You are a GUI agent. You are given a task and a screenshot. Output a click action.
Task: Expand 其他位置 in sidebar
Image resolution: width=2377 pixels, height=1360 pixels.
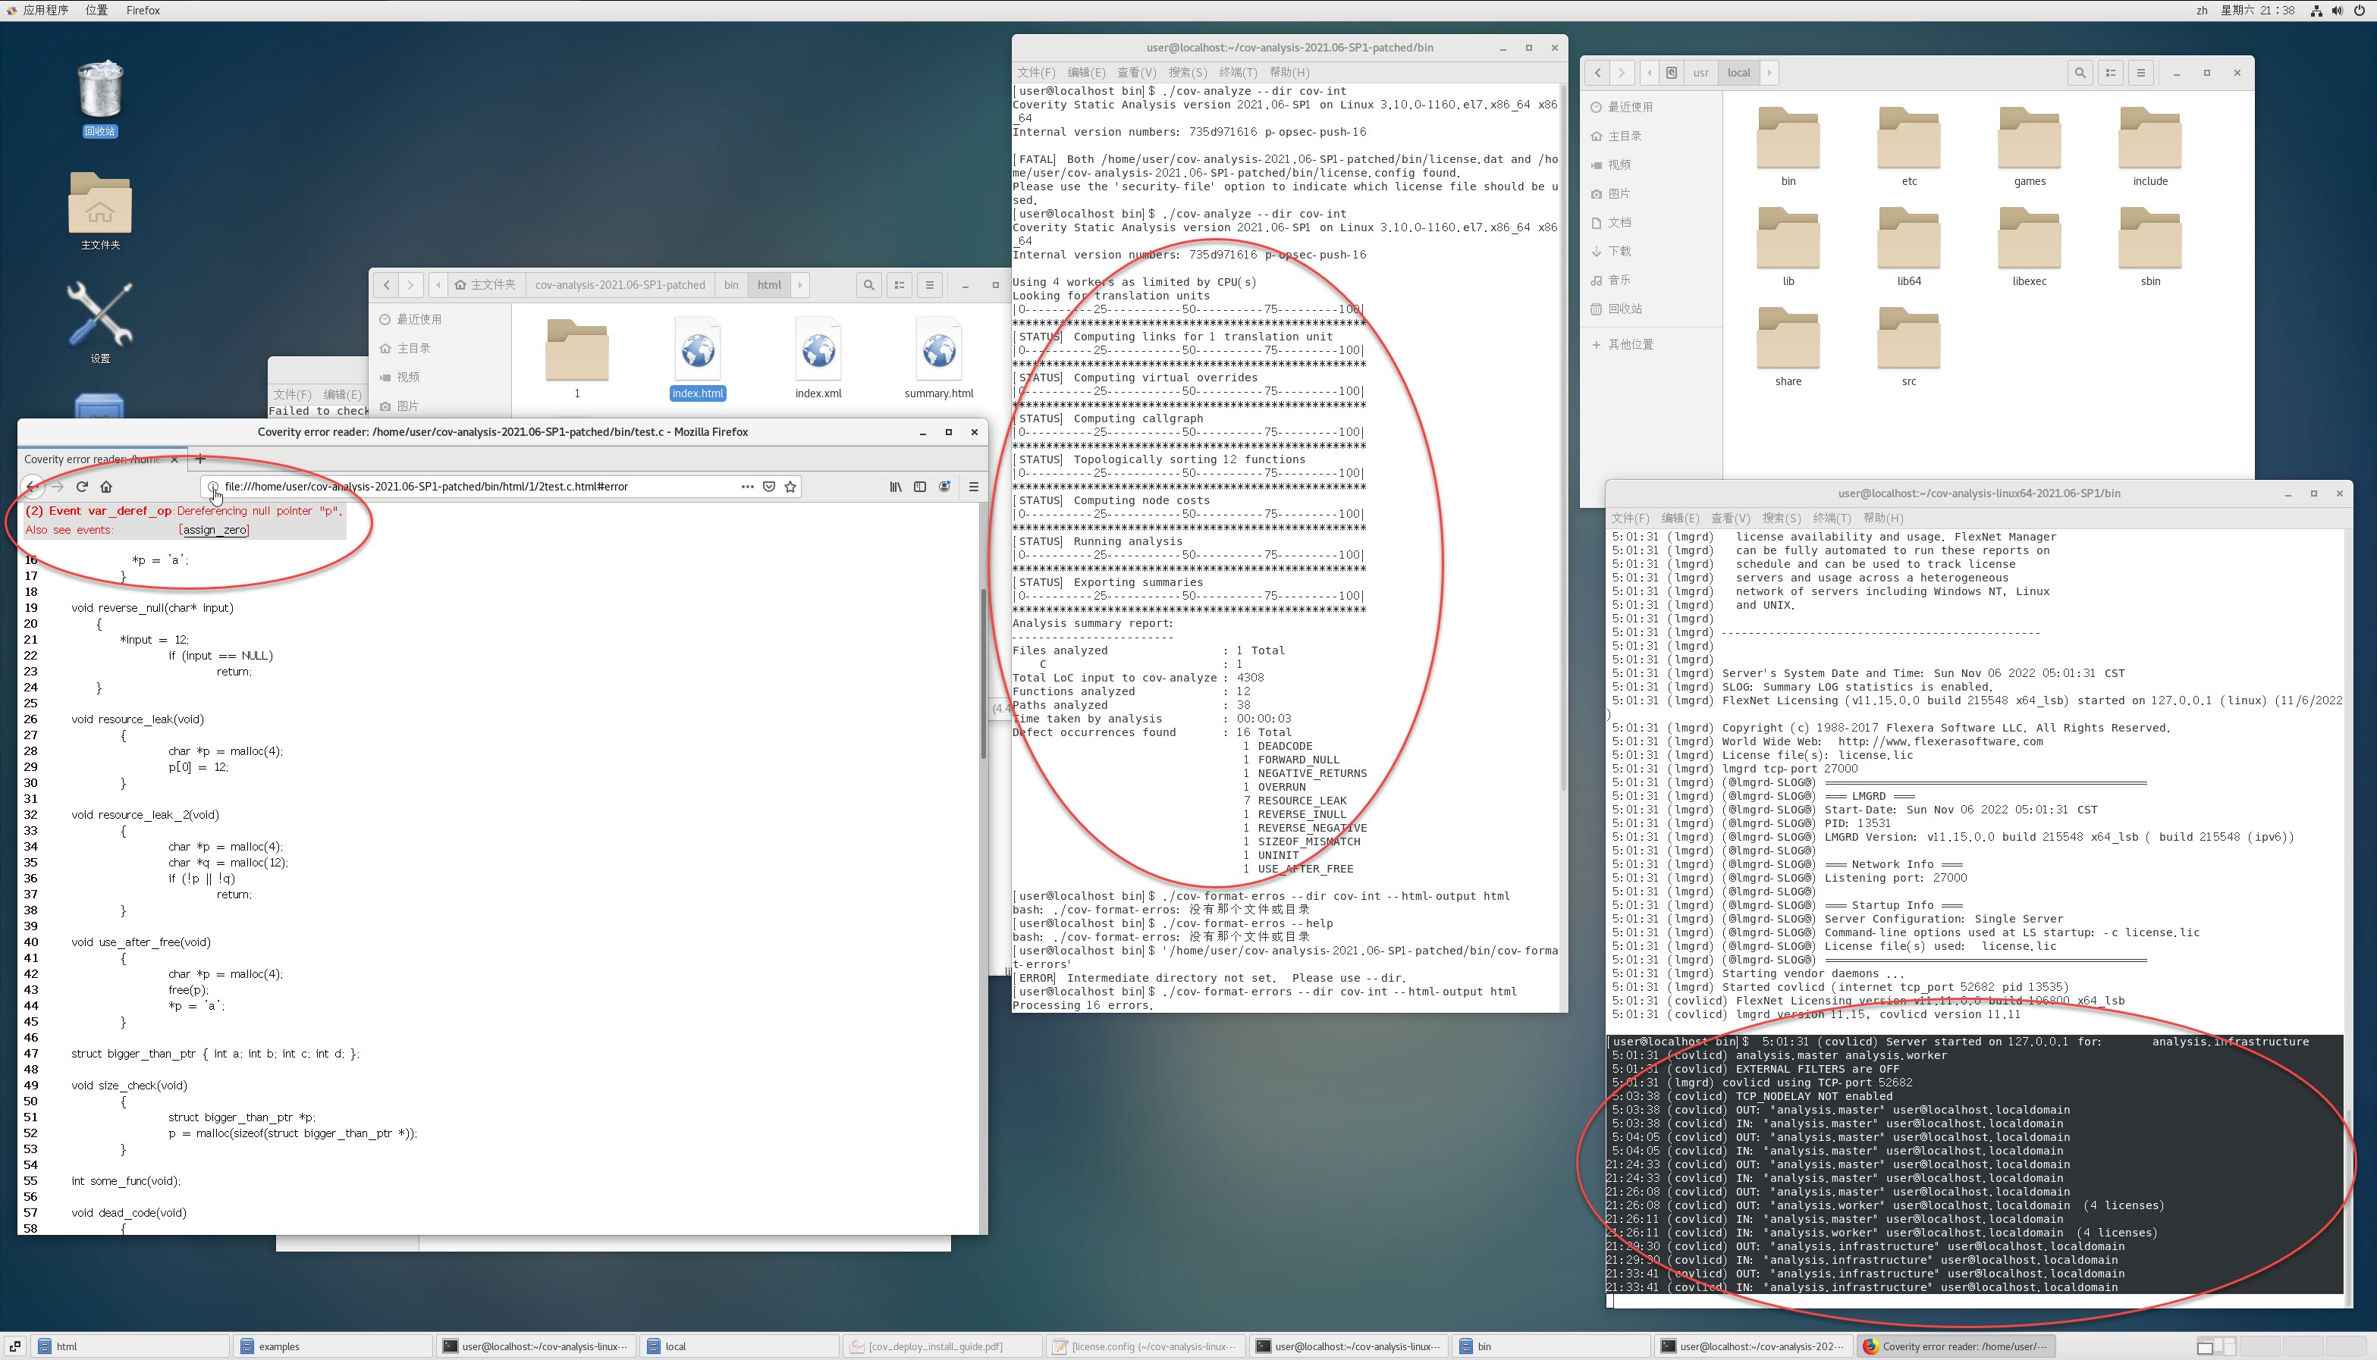1631,345
